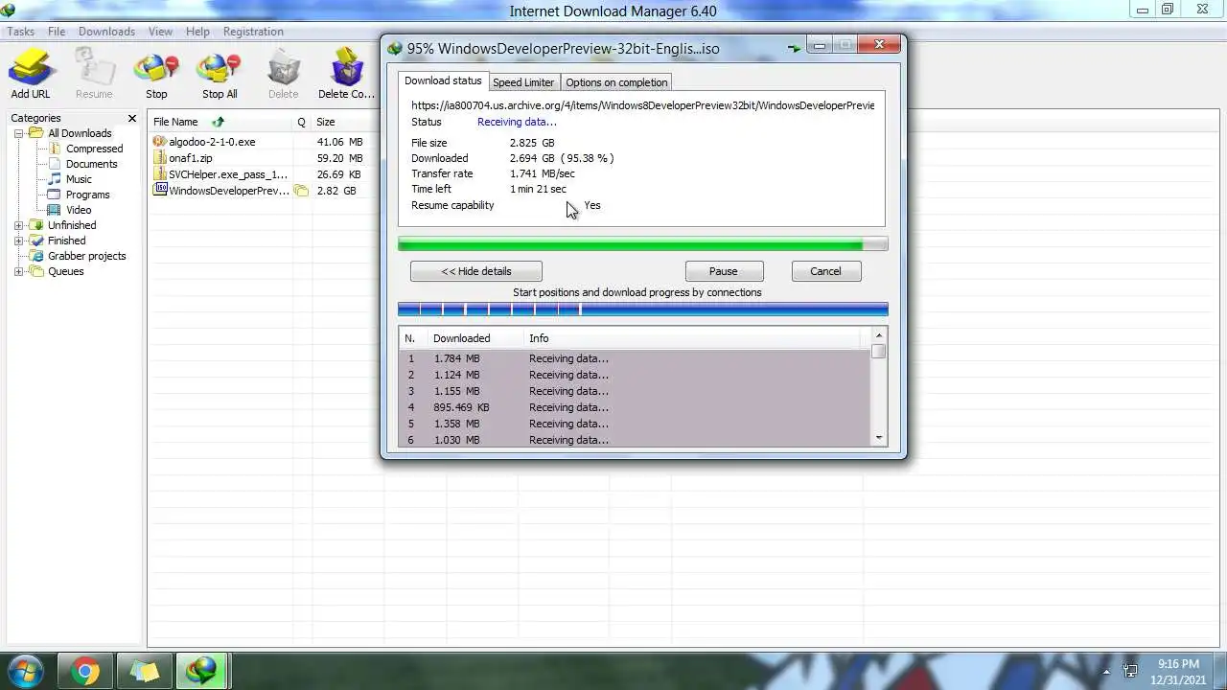The height and width of the screenshot is (690, 1227).
Task: Open the File menu
Action: point(57,32)
